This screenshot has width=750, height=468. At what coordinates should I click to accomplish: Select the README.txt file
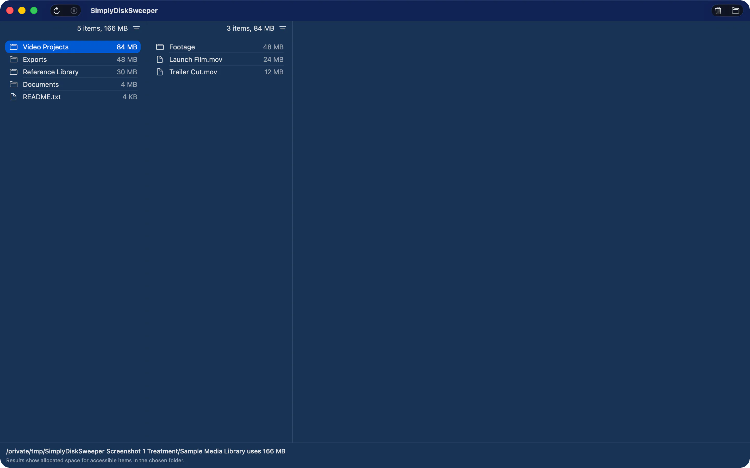pos(73,97)
